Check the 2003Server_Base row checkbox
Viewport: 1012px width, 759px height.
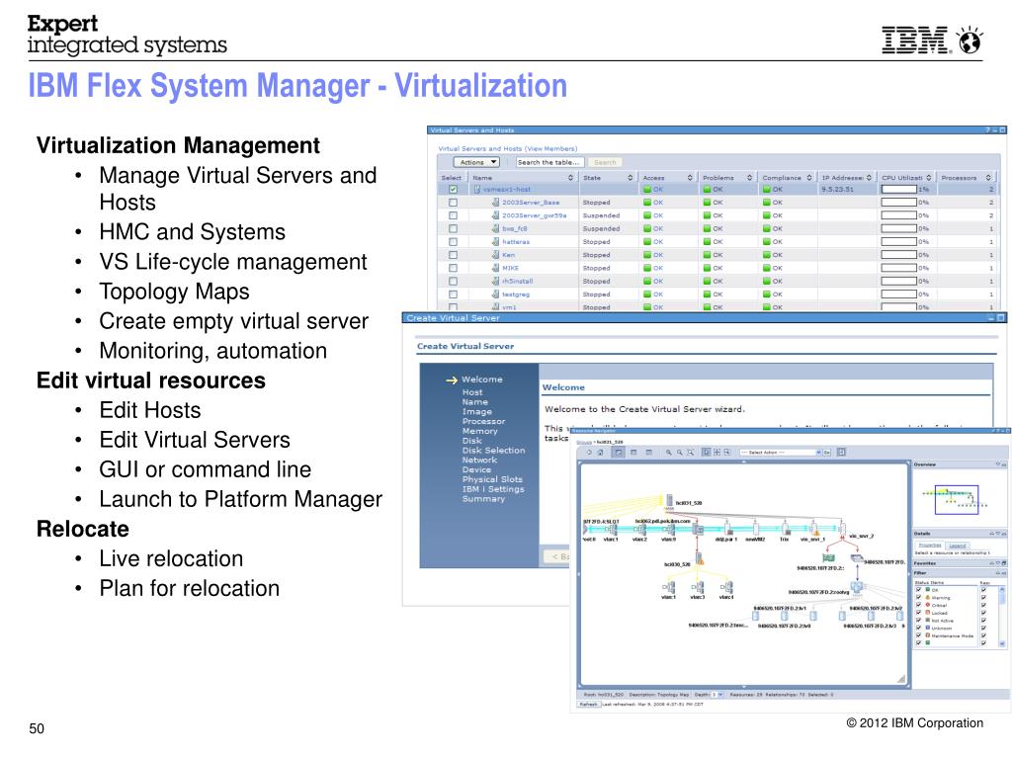click(453, 202)
